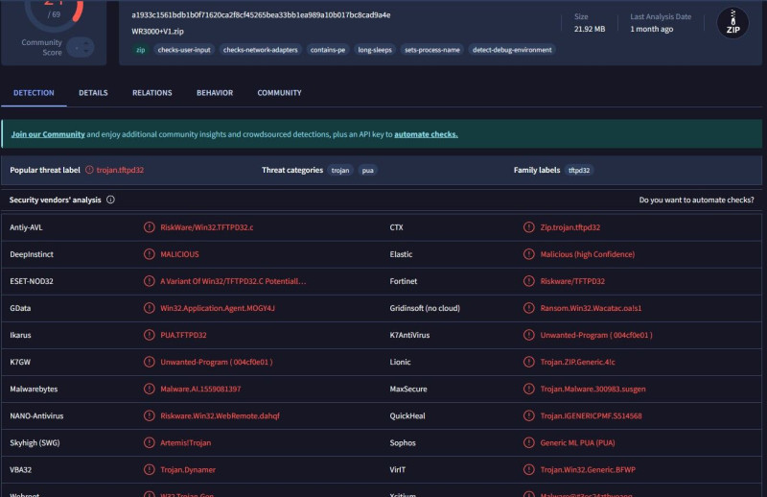Click Malicious (high Confidence) result
Viewport: 767px width, 497px height.
(x=587, y=254)
